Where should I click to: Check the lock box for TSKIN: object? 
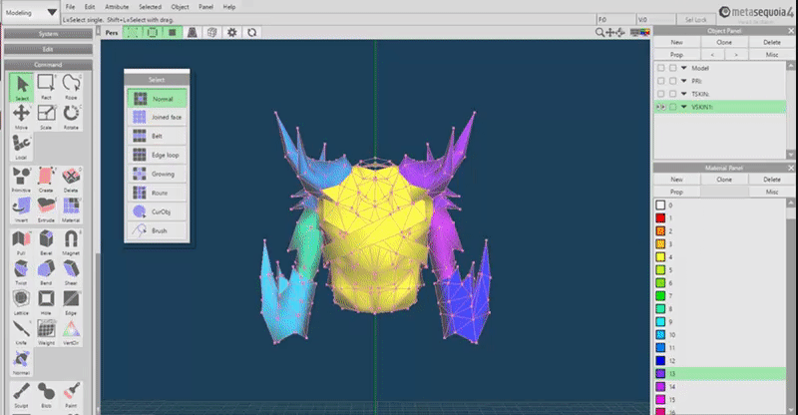(672, 94)
